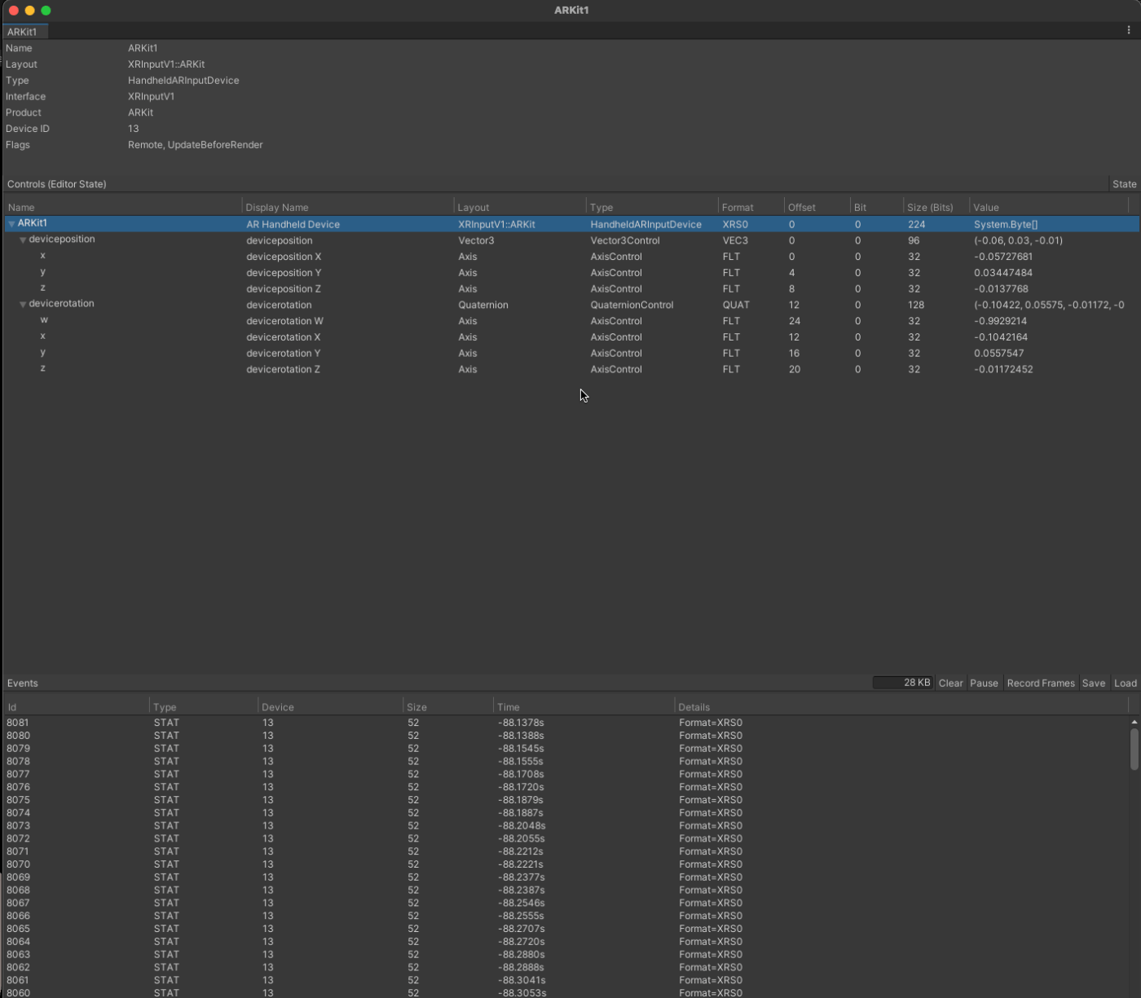Click the Offset column header
The width and height of the screenshot is (1141, 998).
coord(816,207)
